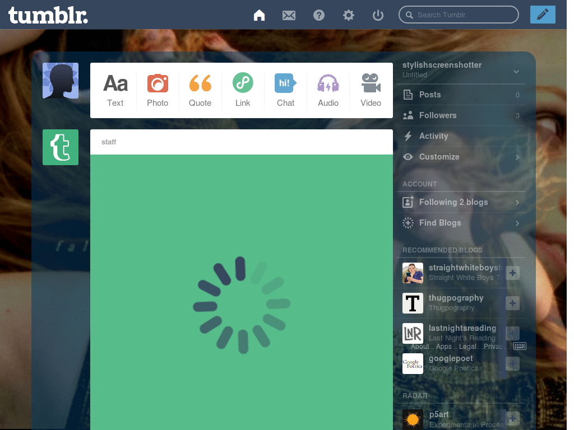Viewport: 574px width, 430px height.
Task: Click the LNR lastnightsreading avatar
Action: (413, 333)
